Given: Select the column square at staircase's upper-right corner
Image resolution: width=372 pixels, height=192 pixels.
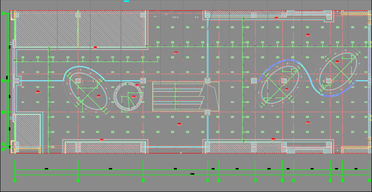Looking at the screenshot, I should (207, 81).
